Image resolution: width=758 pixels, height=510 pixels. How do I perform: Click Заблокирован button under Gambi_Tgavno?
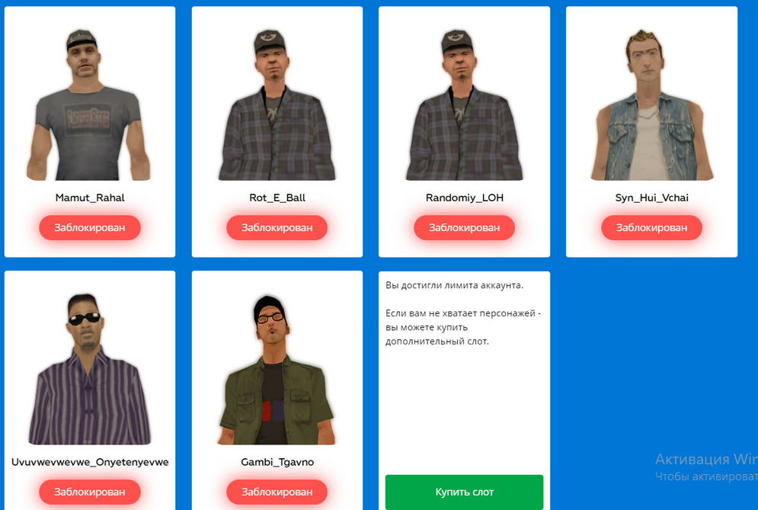point(277,492)
